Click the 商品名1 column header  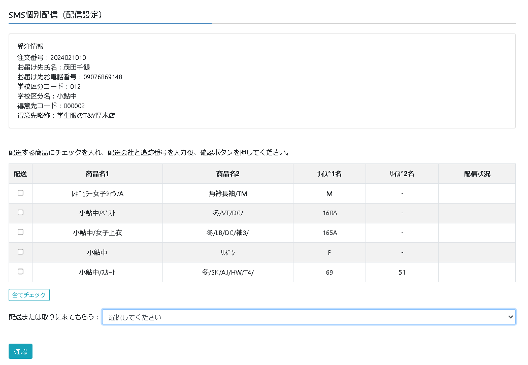point(97,174)
